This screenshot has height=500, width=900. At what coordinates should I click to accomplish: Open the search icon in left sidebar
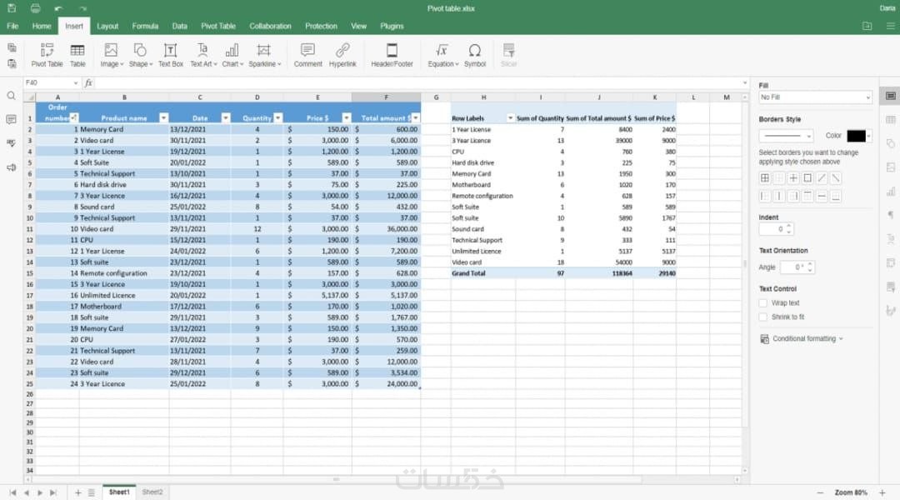click(12, 96)
